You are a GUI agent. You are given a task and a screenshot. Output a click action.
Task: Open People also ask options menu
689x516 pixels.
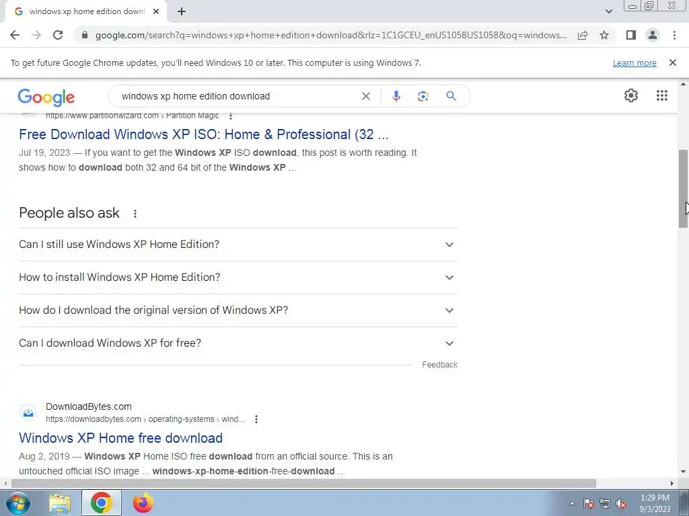point(135,213)
